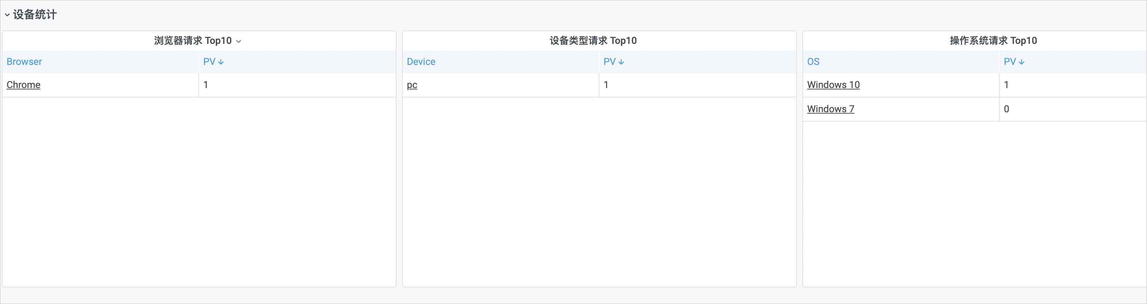Open the 浏览器请求 Top10 panel dropdown arrow
The height and width of the screenshot is (304, 1147).
click(x=239, y=41)
